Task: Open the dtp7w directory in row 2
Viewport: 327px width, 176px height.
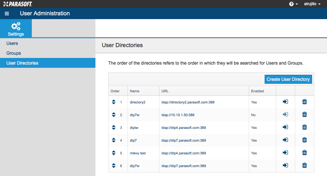Action: click(135, 115)
